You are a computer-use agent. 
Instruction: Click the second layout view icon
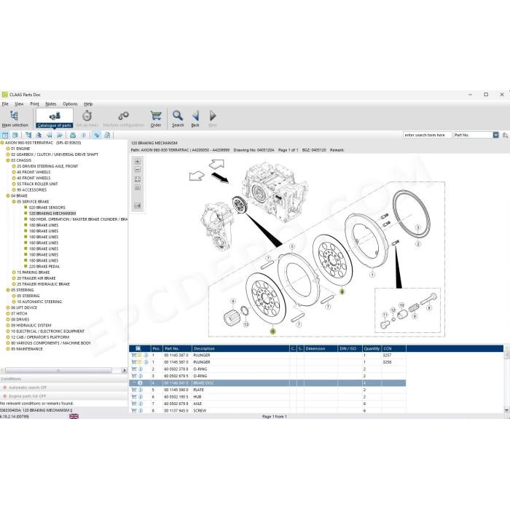click(x=15, y=135)
